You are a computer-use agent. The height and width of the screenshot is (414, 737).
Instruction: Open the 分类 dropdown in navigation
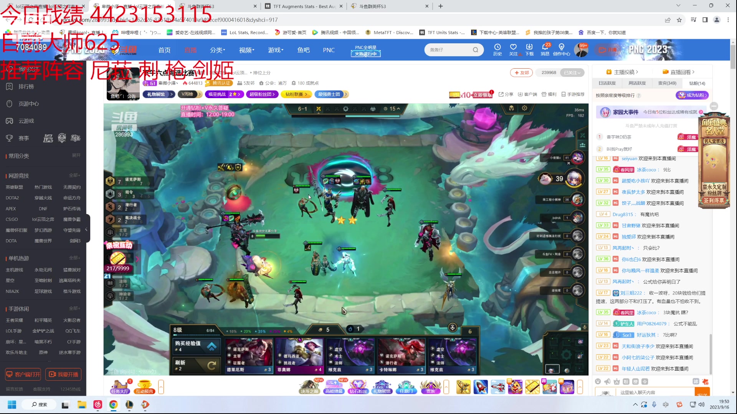(x=217, y=50)
